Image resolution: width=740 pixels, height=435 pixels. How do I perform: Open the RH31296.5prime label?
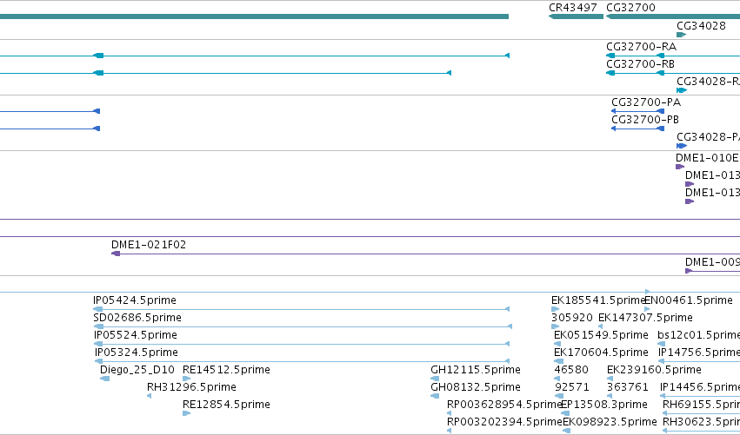(x=191, y=387)
